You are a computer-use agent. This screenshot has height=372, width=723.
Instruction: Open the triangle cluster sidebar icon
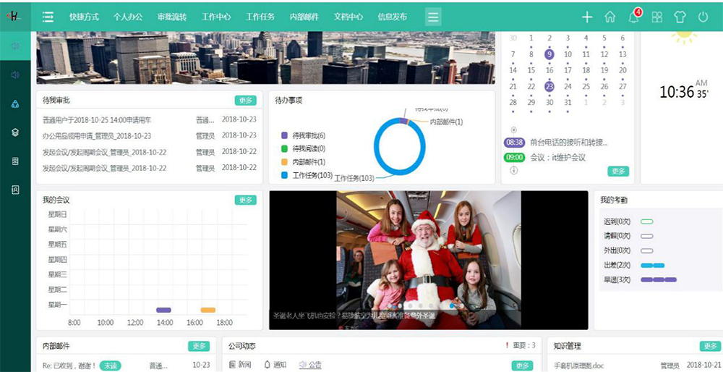(15, 103)
